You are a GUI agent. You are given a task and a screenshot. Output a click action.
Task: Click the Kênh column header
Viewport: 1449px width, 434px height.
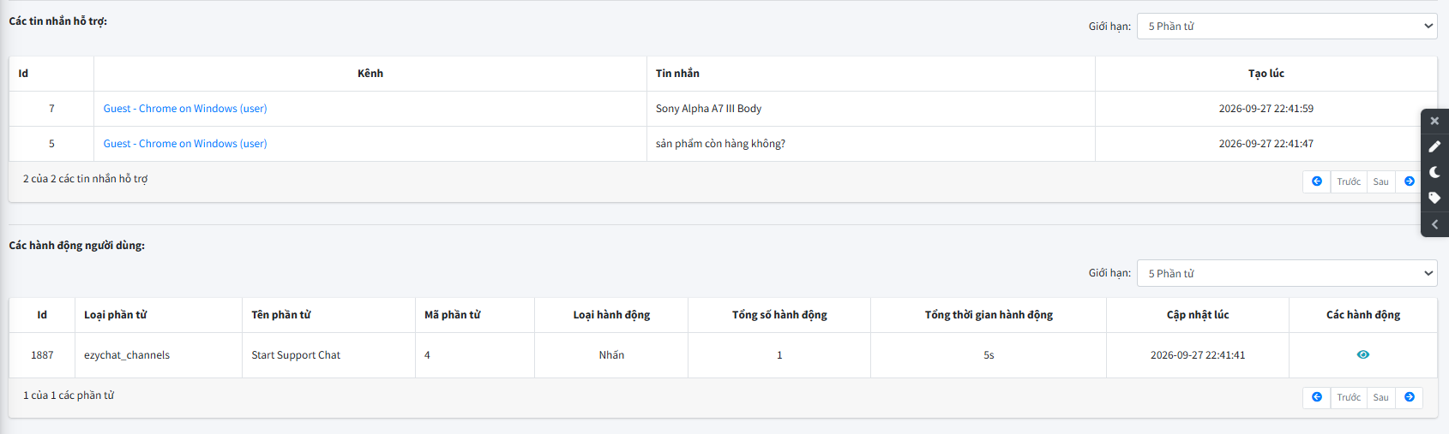(370, 74)
